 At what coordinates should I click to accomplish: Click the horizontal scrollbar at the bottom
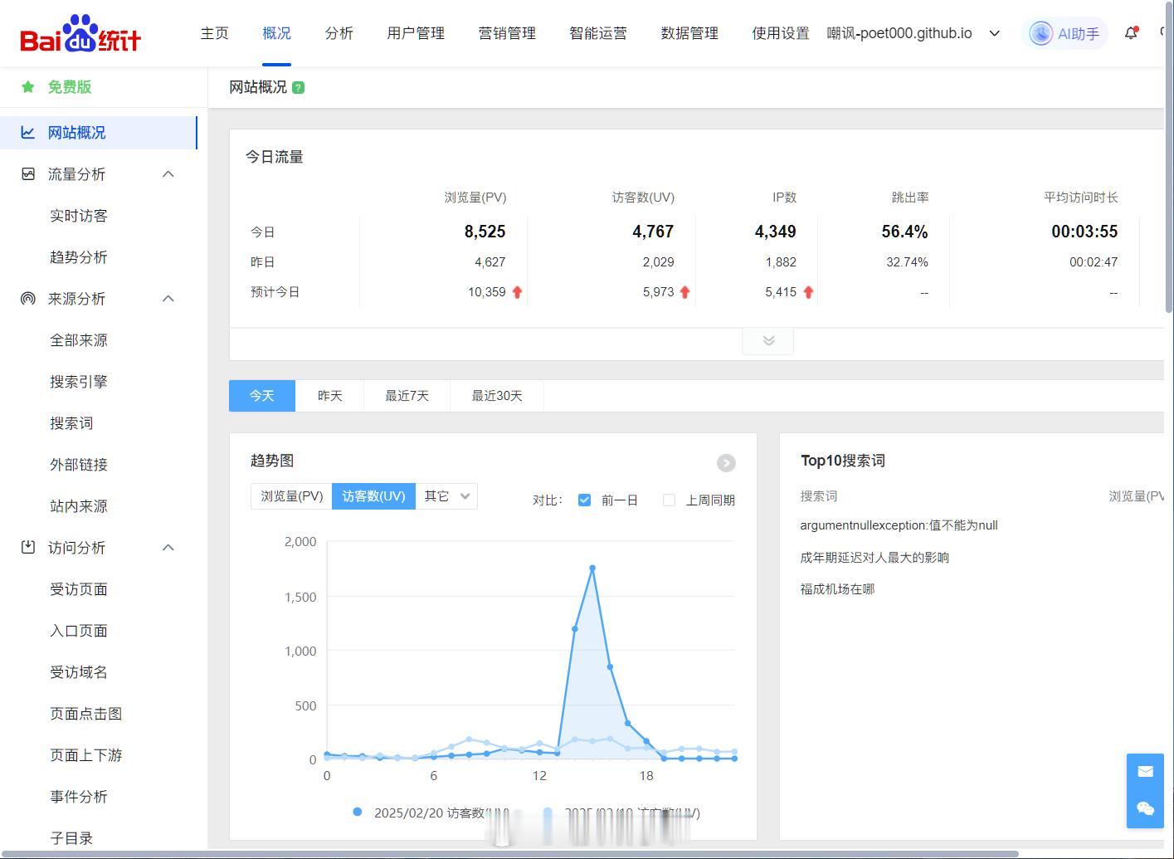(509, 854)
